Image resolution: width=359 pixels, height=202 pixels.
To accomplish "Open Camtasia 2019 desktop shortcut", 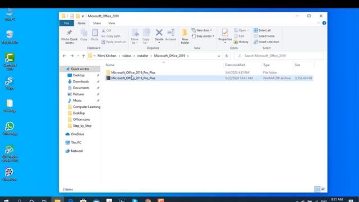I will (x=10, y=61).
